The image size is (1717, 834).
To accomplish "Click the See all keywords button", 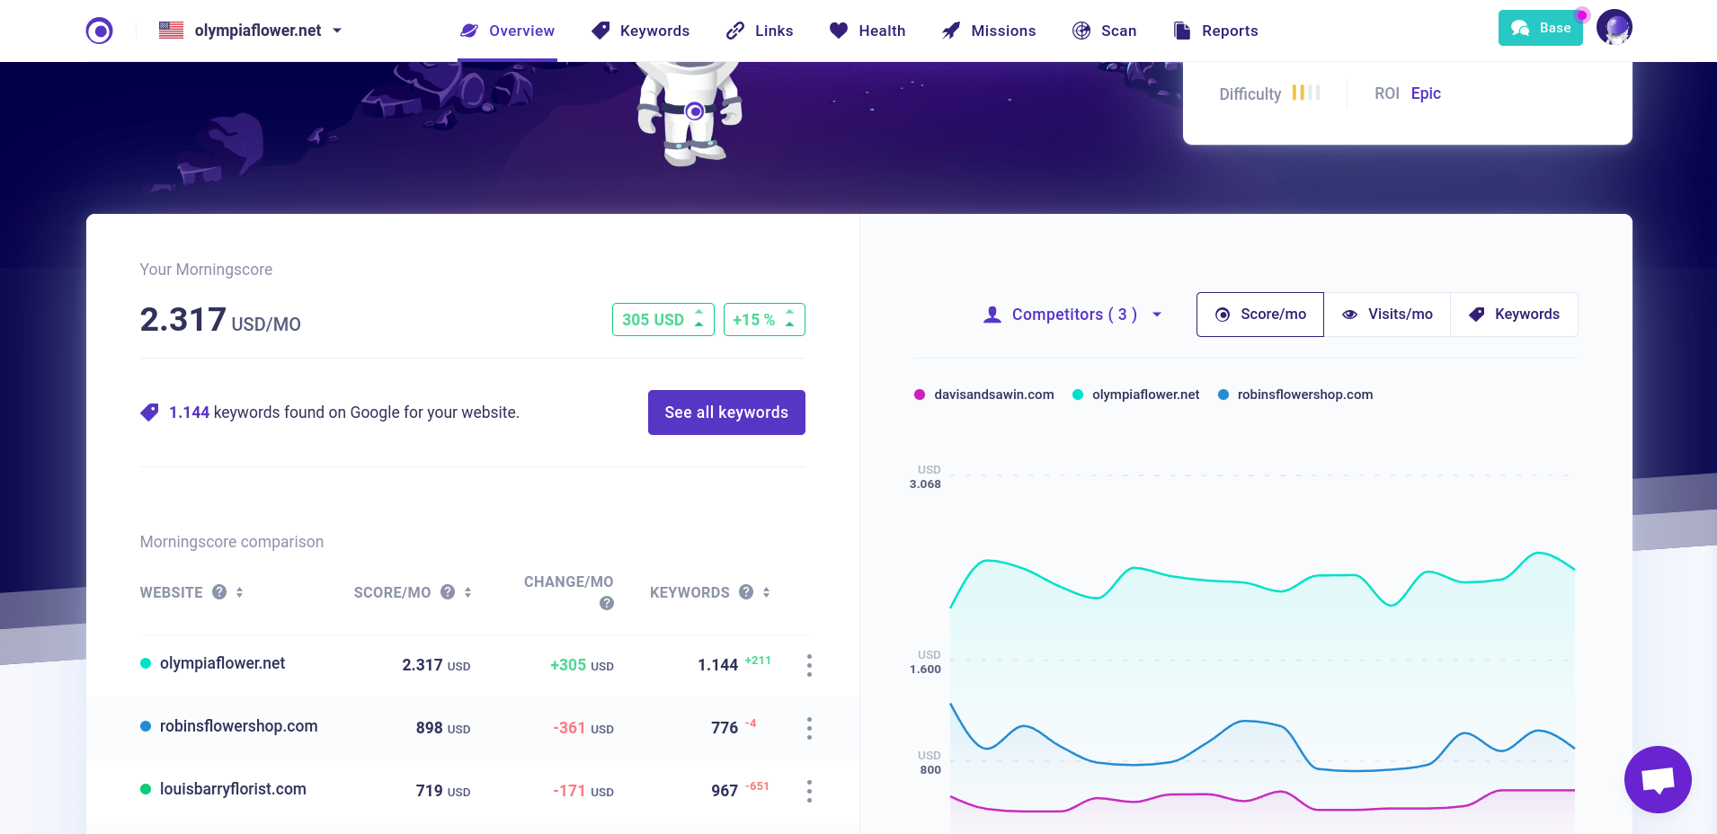I will pos(726,413).
